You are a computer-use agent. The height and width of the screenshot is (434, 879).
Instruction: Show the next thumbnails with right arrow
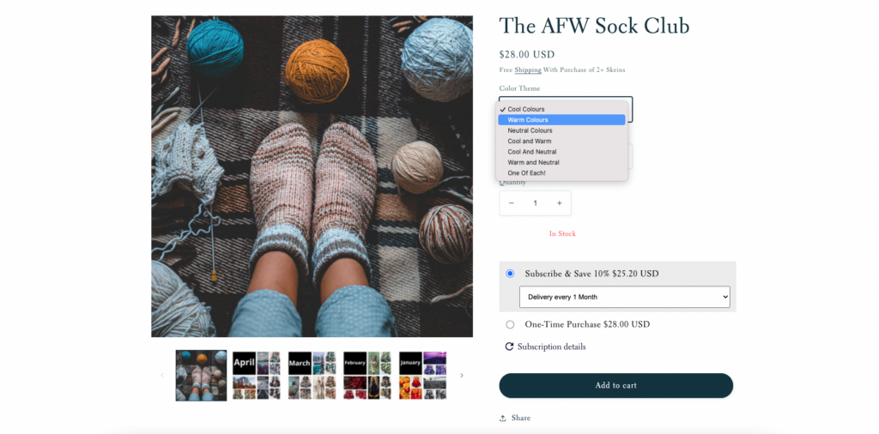[462, 375]
